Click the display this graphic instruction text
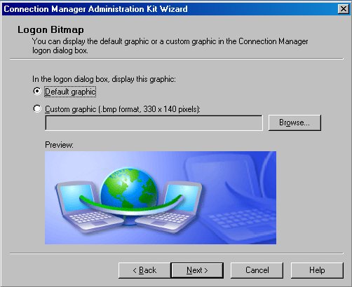The width and height of the screenshot is (352, 287). (104, 79)
